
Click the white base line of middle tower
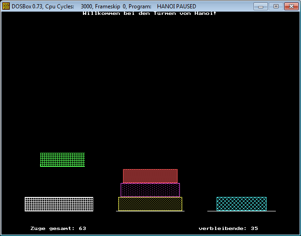[150, 211]
